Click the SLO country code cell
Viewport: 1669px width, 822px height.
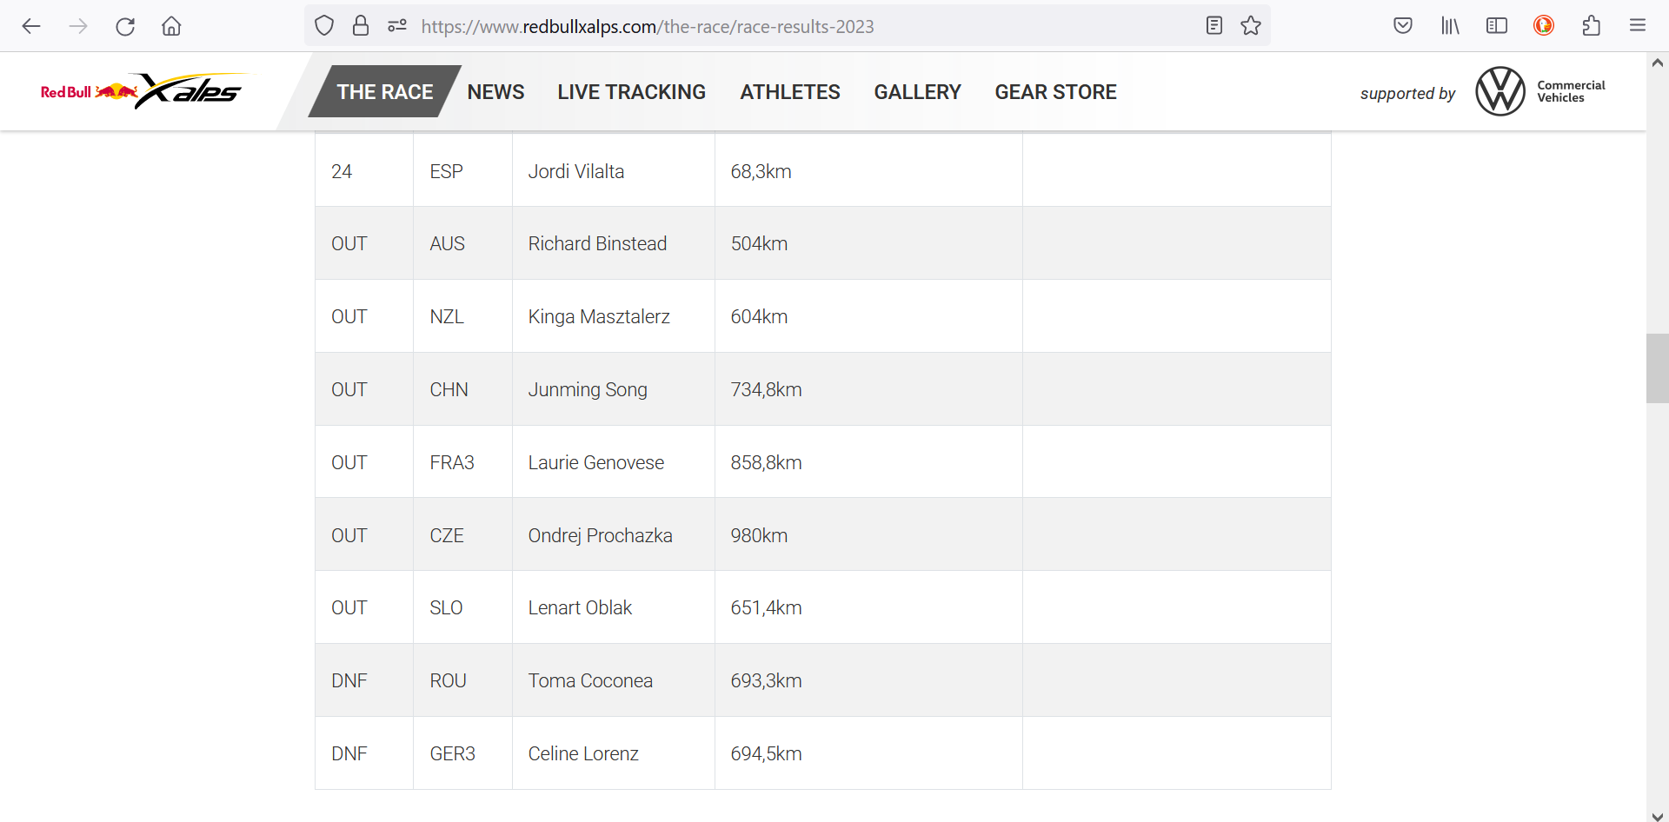[462, 607]
